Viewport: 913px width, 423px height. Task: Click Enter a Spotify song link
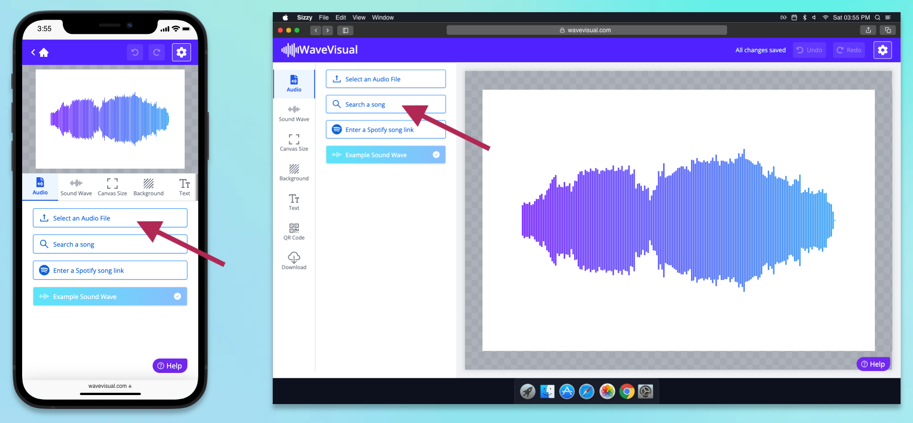[x=385, y=129]
